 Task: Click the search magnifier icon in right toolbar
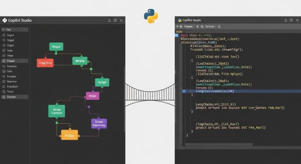click(x=219, y=27)
